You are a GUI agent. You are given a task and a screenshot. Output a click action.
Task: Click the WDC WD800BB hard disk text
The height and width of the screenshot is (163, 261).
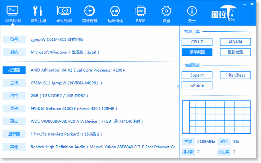coord(86,121)
